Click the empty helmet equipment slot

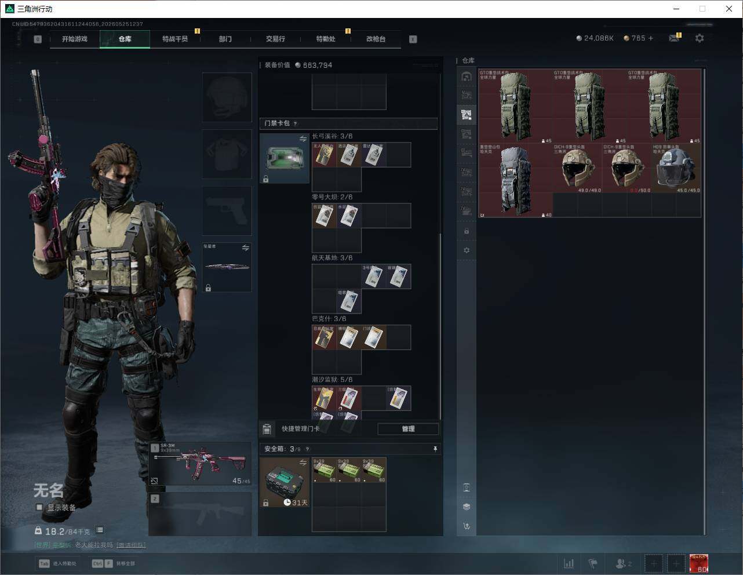click(227, 97)
